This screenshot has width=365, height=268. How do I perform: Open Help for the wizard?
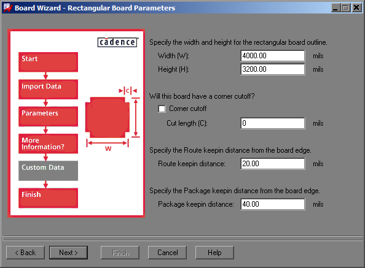[214, 253]
